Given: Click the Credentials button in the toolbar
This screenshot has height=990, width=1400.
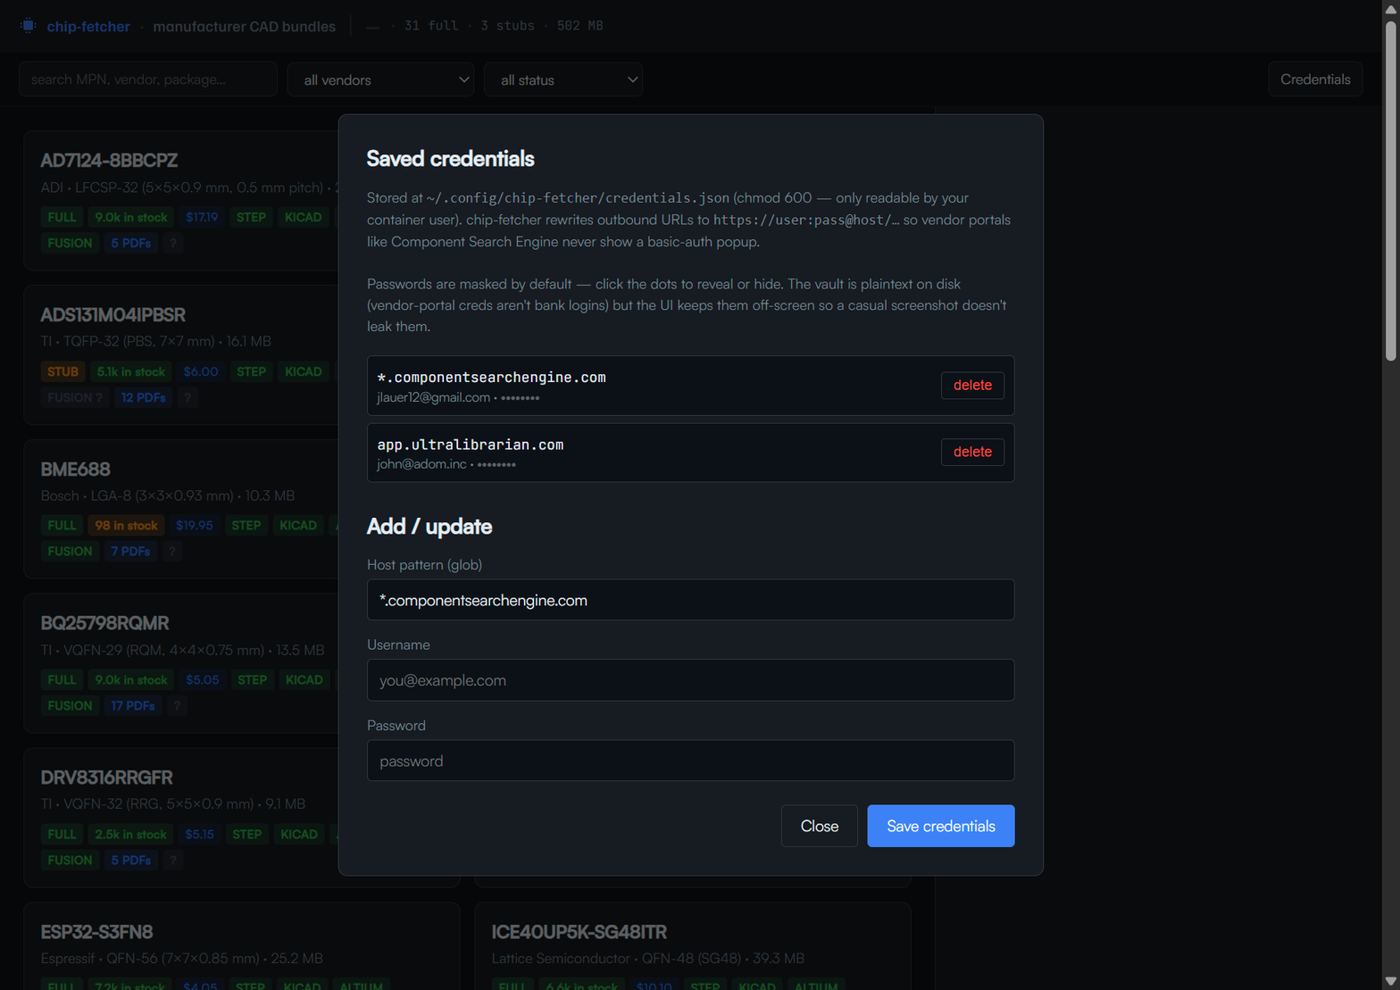Looking at the screenshot, I should click(x=1315, y=79).
